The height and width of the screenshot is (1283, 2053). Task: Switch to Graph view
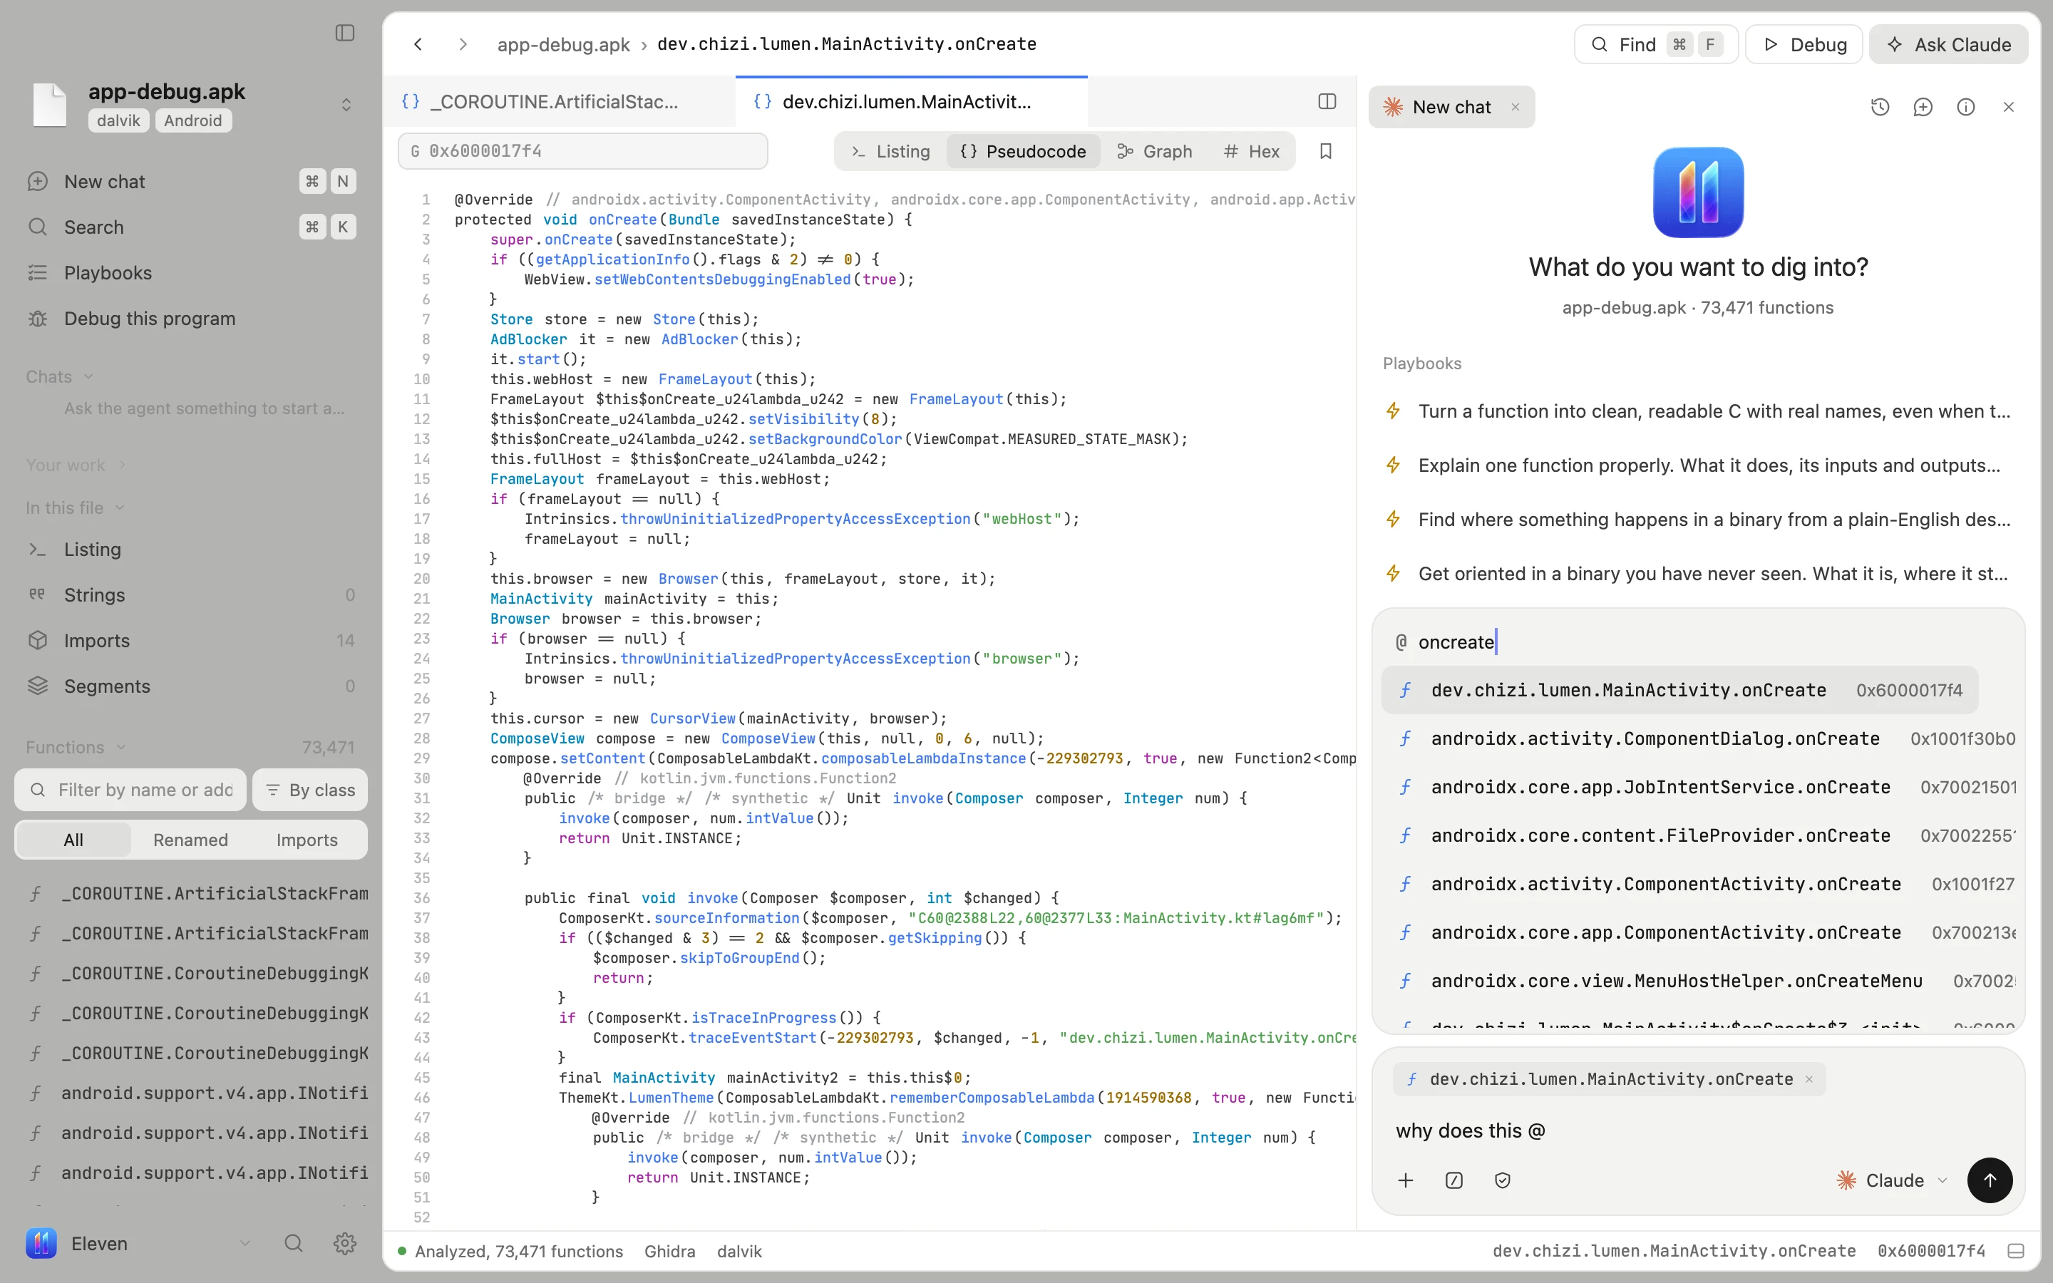tap(1155, 151)
